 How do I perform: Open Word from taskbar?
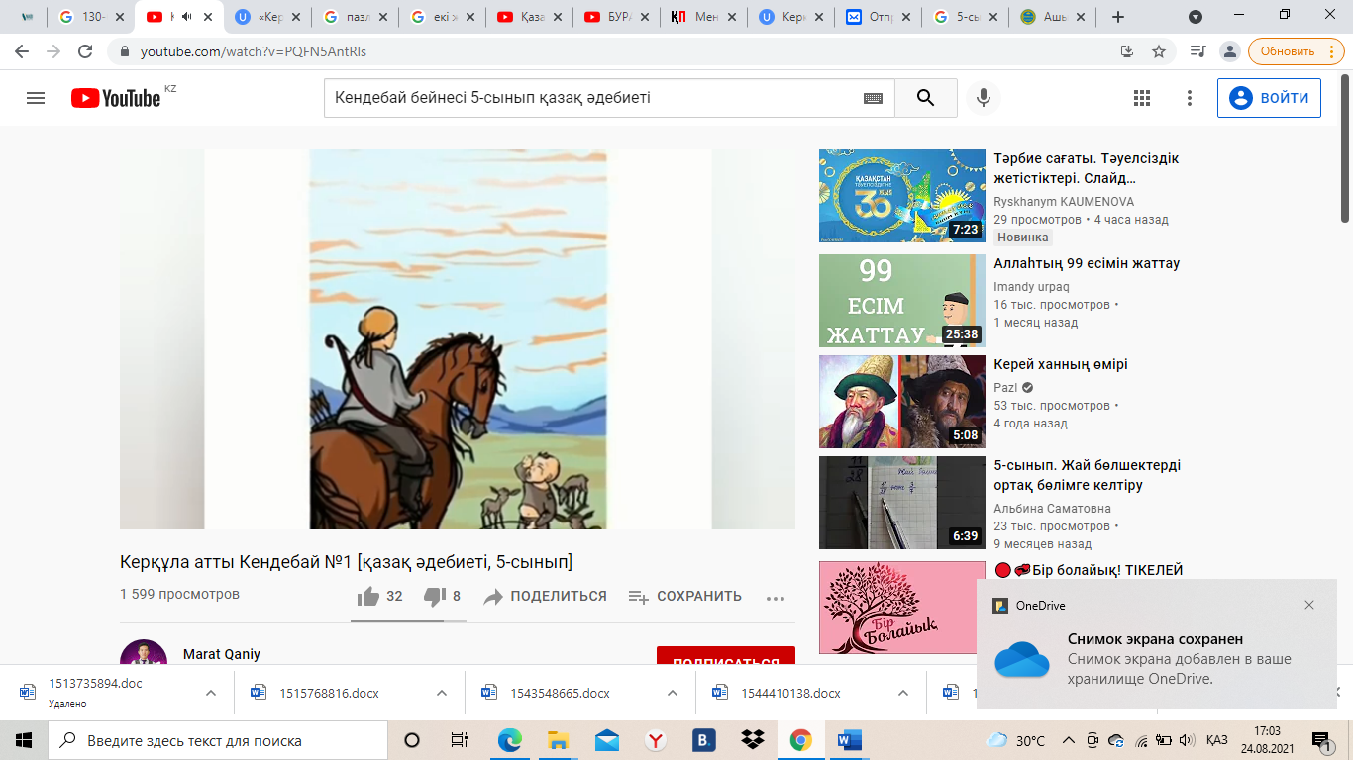[849, 740]
